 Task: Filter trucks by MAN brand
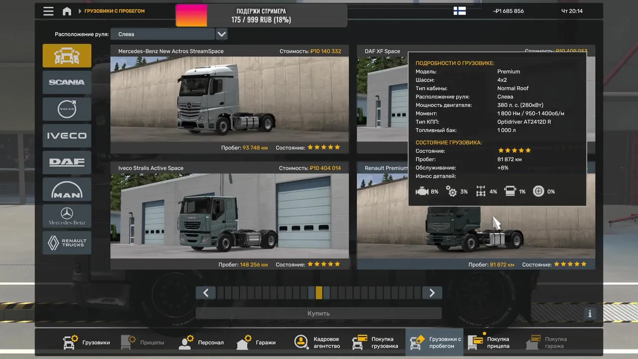click(x=67, y=189)
